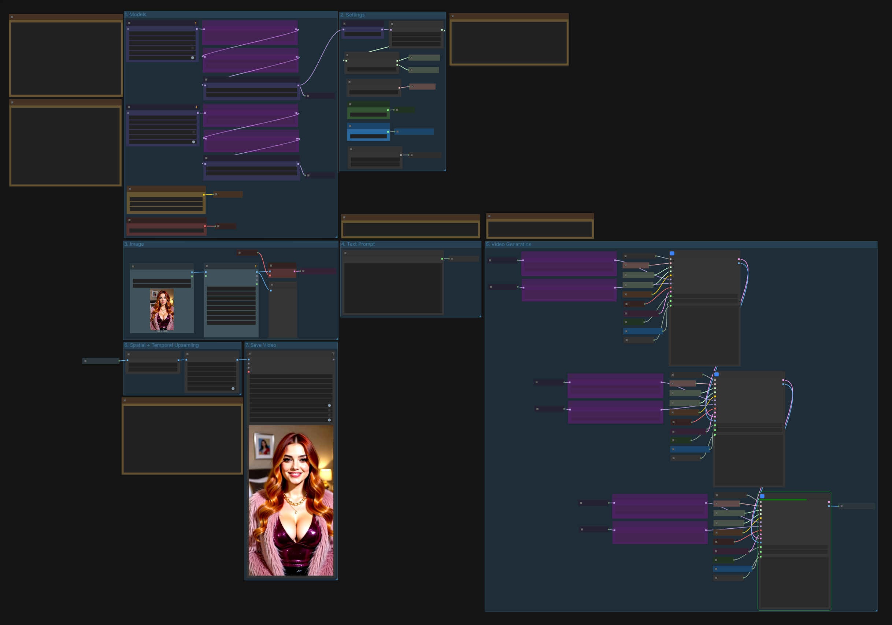Toggle switch in Spatial + Temporal Upsampling node
This screenshot has width=892, height=625.
[x=233, y=388]
